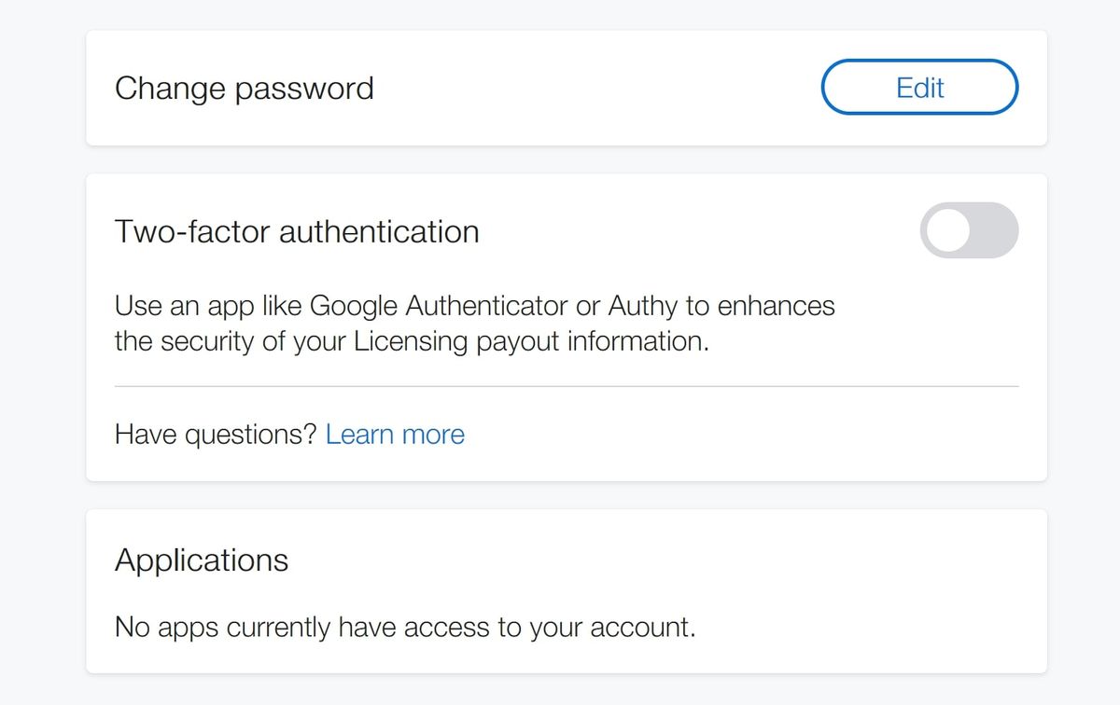This screenshot has width=1120, height=705.
Task: Click the "Change password" heading
Action: pyautogui.click(x=244, y=89)
